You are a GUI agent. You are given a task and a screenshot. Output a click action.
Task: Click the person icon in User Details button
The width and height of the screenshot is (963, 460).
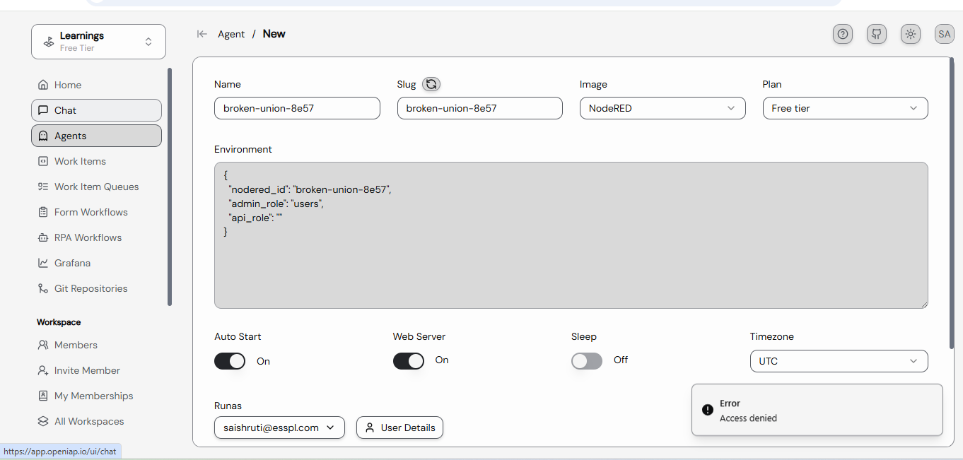point(370,427)
